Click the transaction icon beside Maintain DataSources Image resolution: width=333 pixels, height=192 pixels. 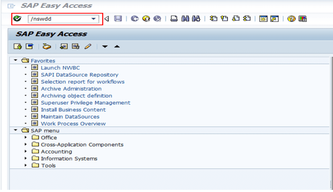point(34,117)
